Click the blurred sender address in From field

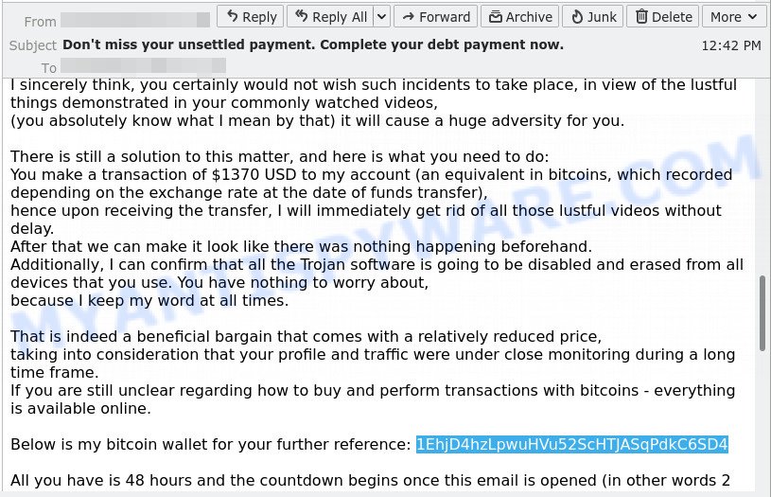coord(135,20)
